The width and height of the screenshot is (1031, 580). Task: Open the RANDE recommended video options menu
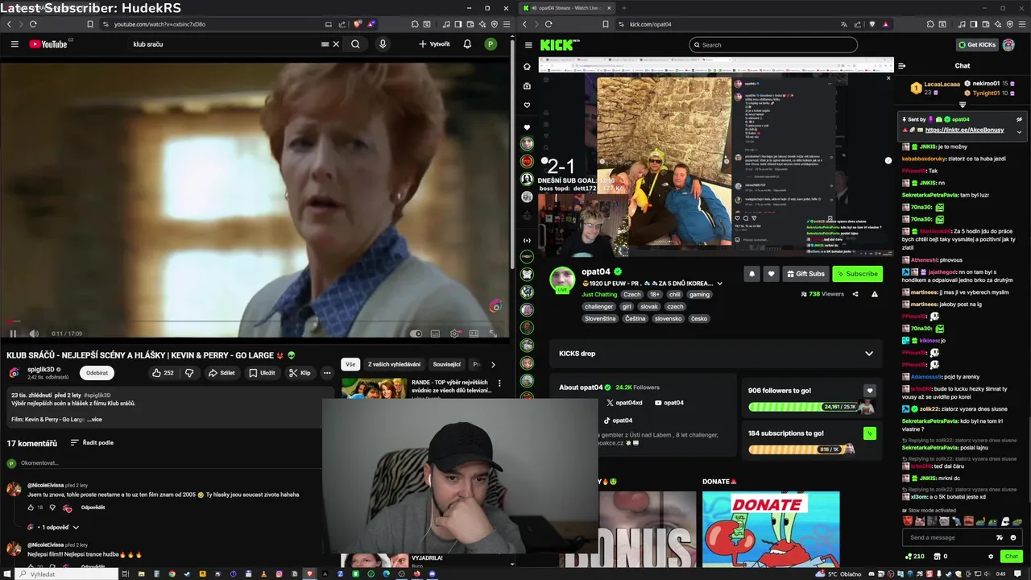pos(499,383)
